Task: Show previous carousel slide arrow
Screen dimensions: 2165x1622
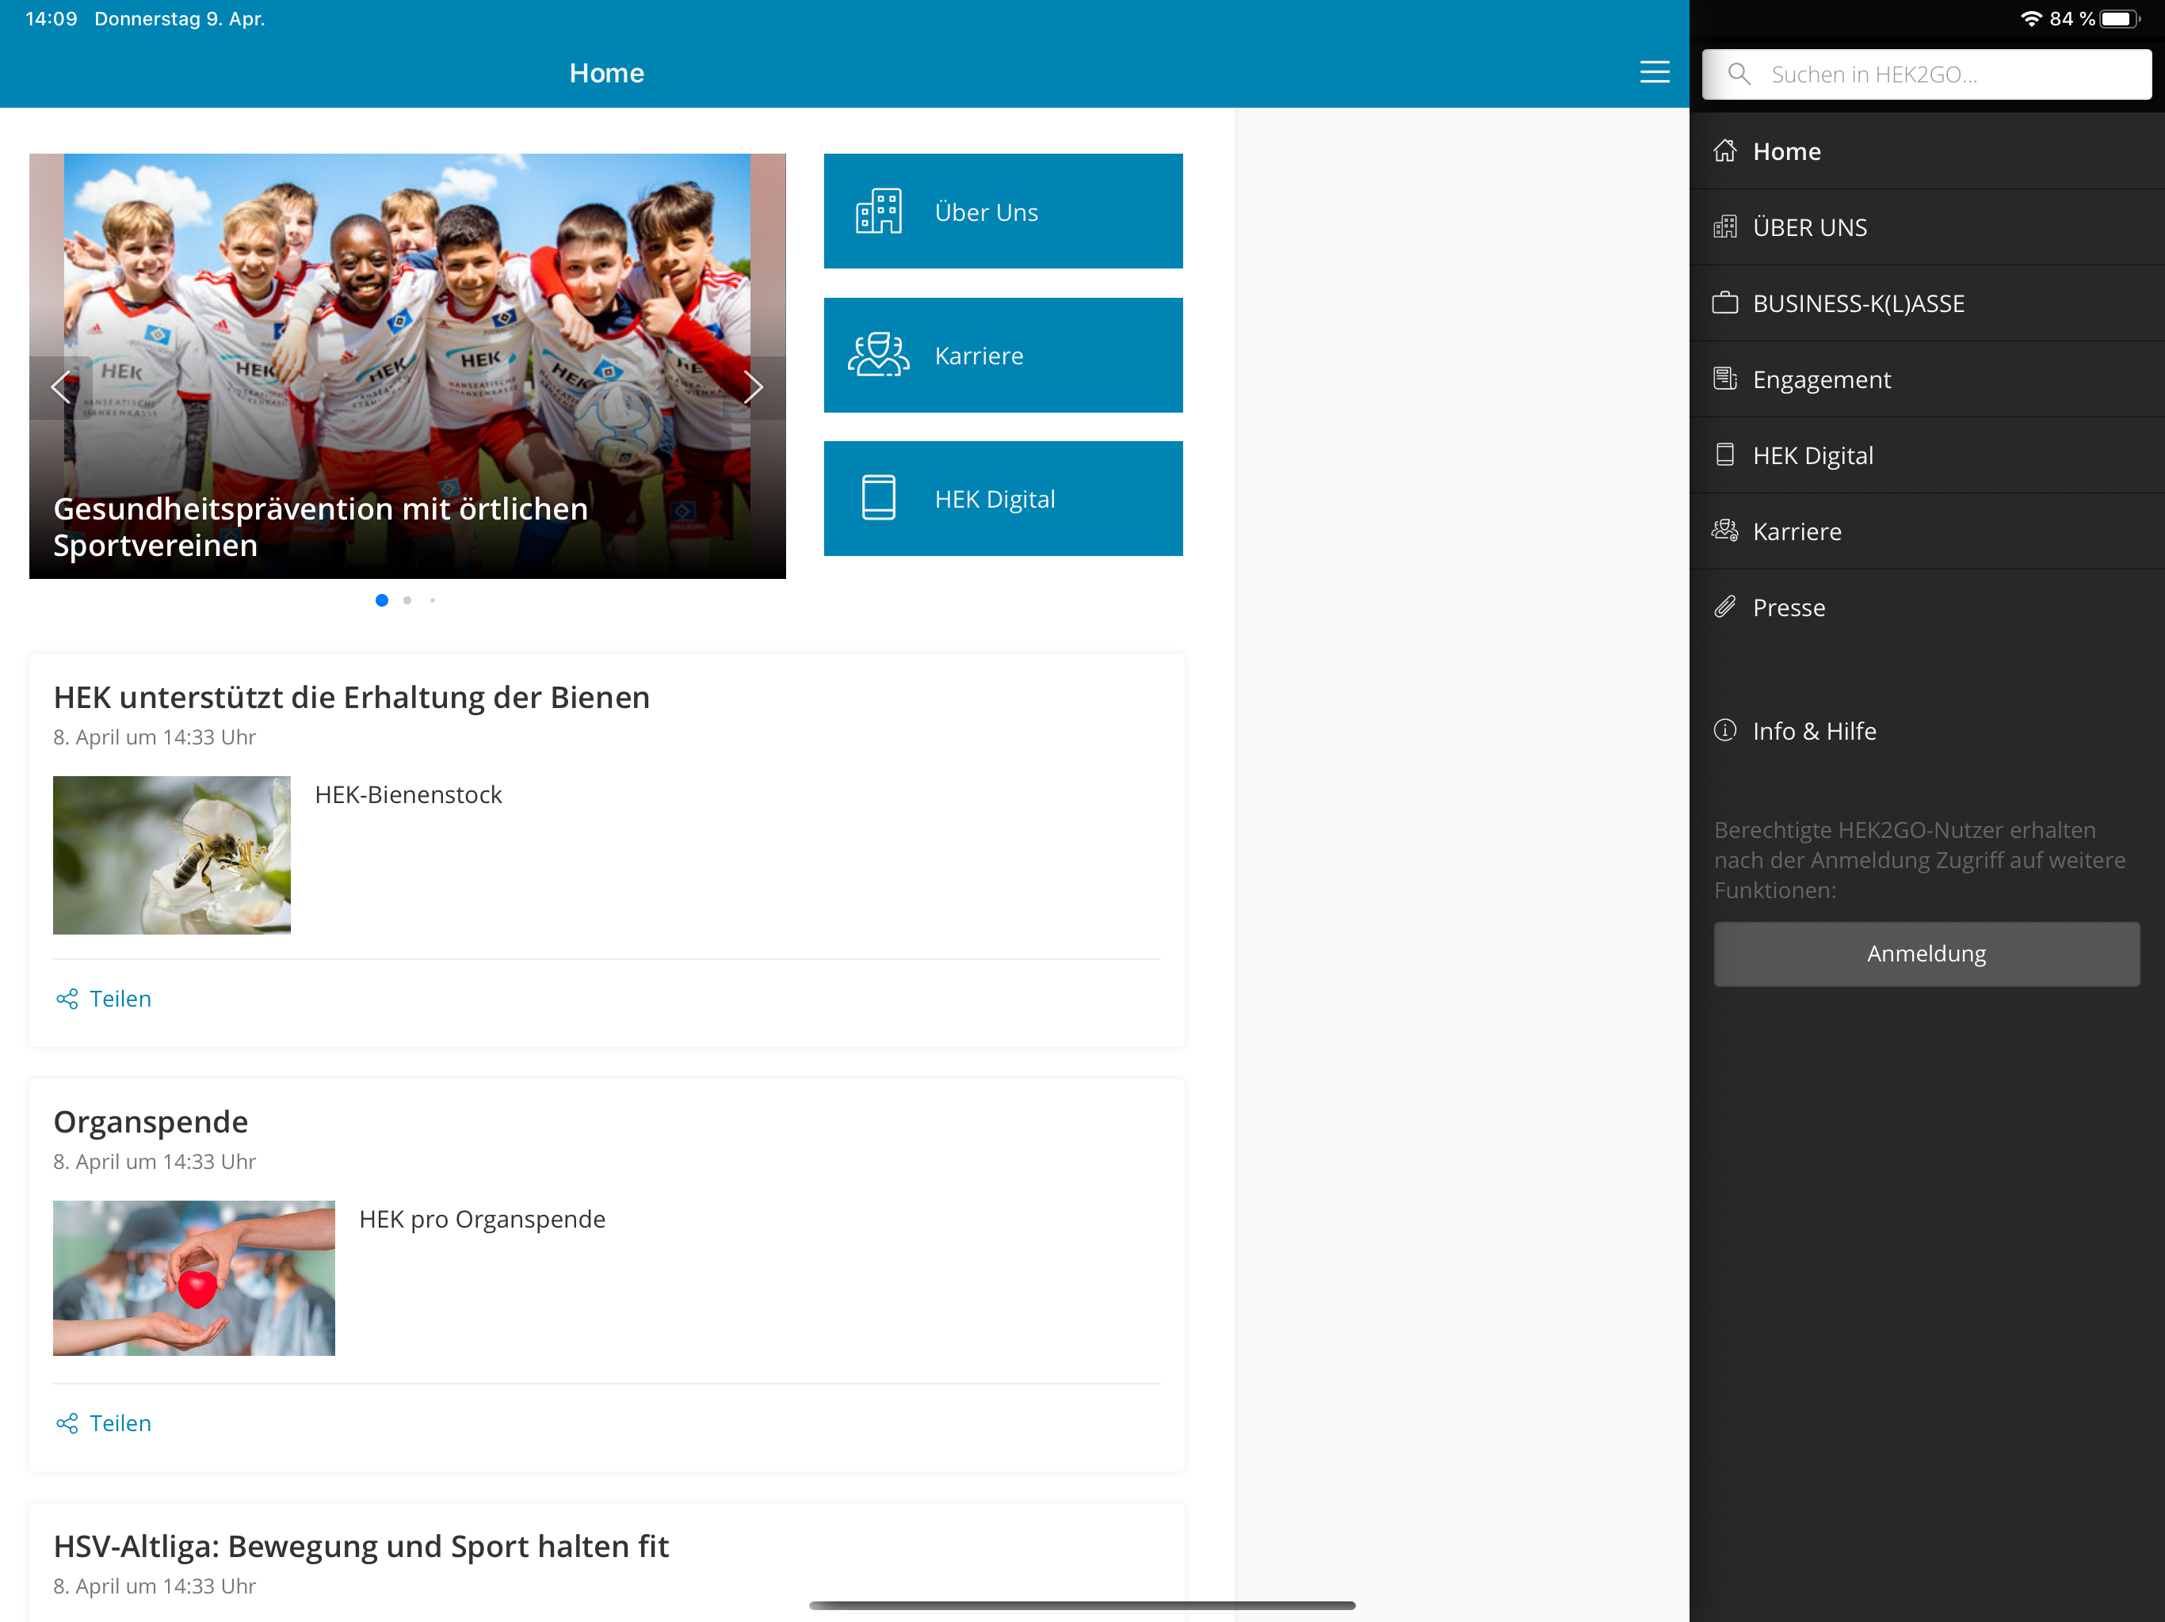Action: 61,387
